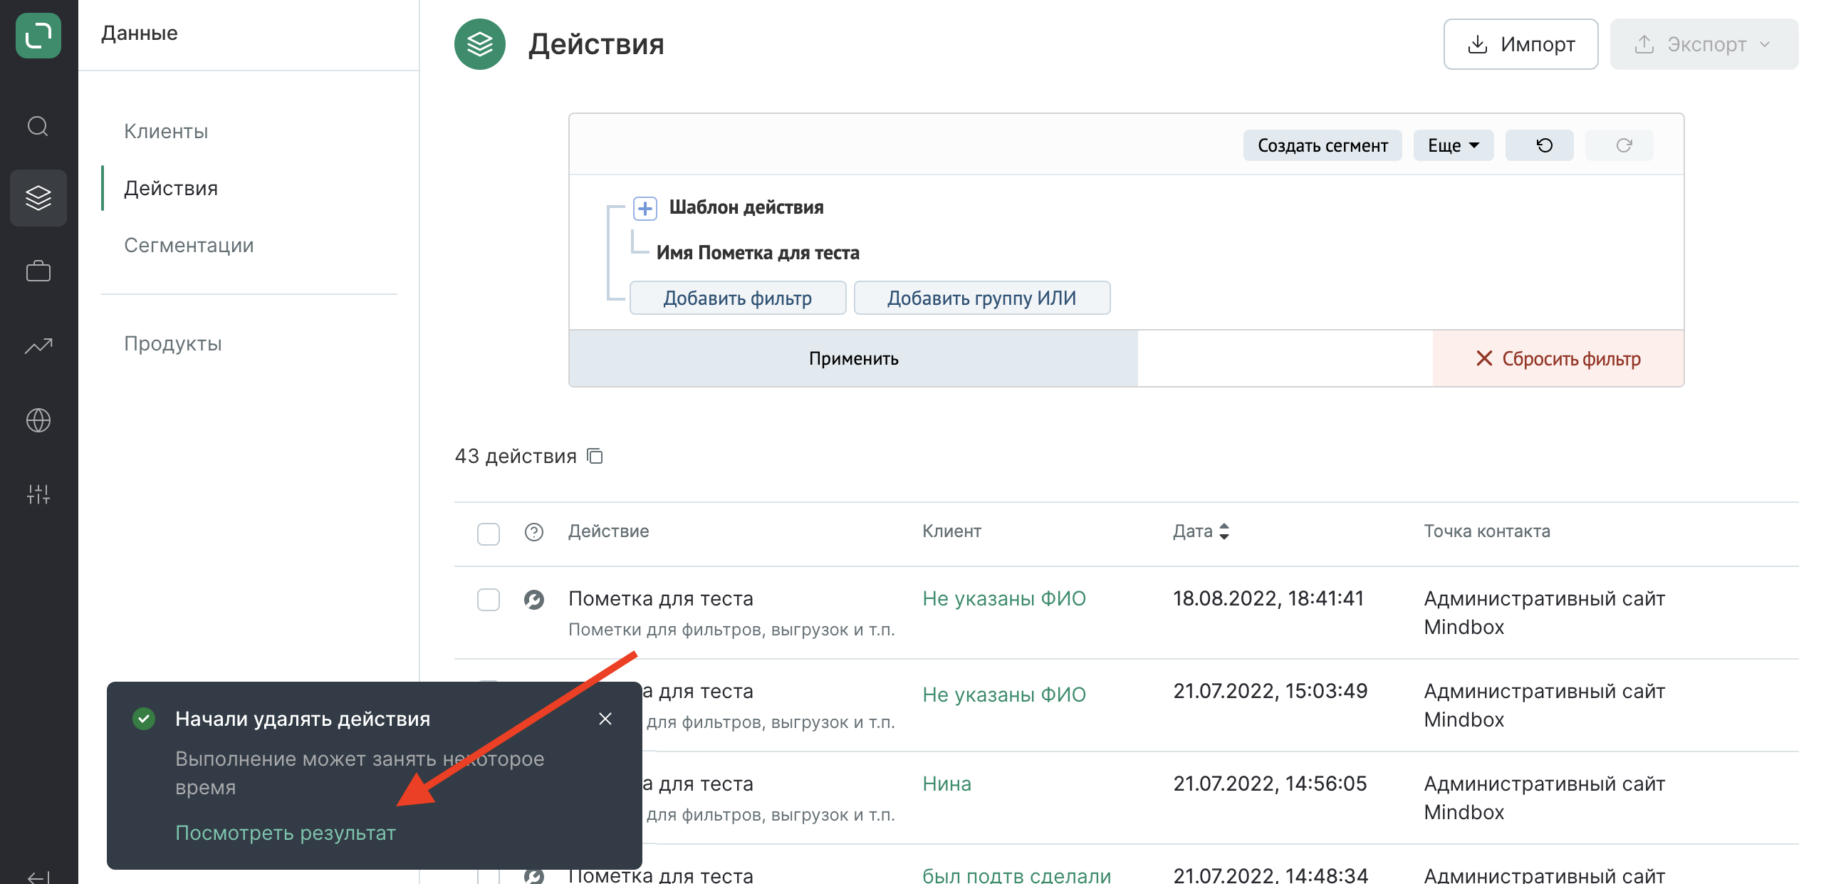Open client Не указаны ФИО in 15:03:49 row
Screen dimensions: 1826x884
tap(1004, 695)
